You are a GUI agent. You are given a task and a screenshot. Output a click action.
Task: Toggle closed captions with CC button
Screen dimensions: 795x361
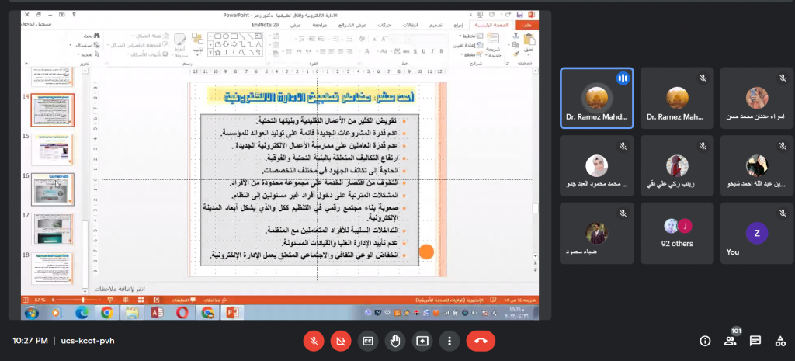click(368, 340)
